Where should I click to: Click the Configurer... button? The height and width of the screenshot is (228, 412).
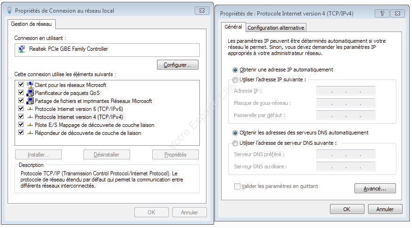click(x=177, y=65)
